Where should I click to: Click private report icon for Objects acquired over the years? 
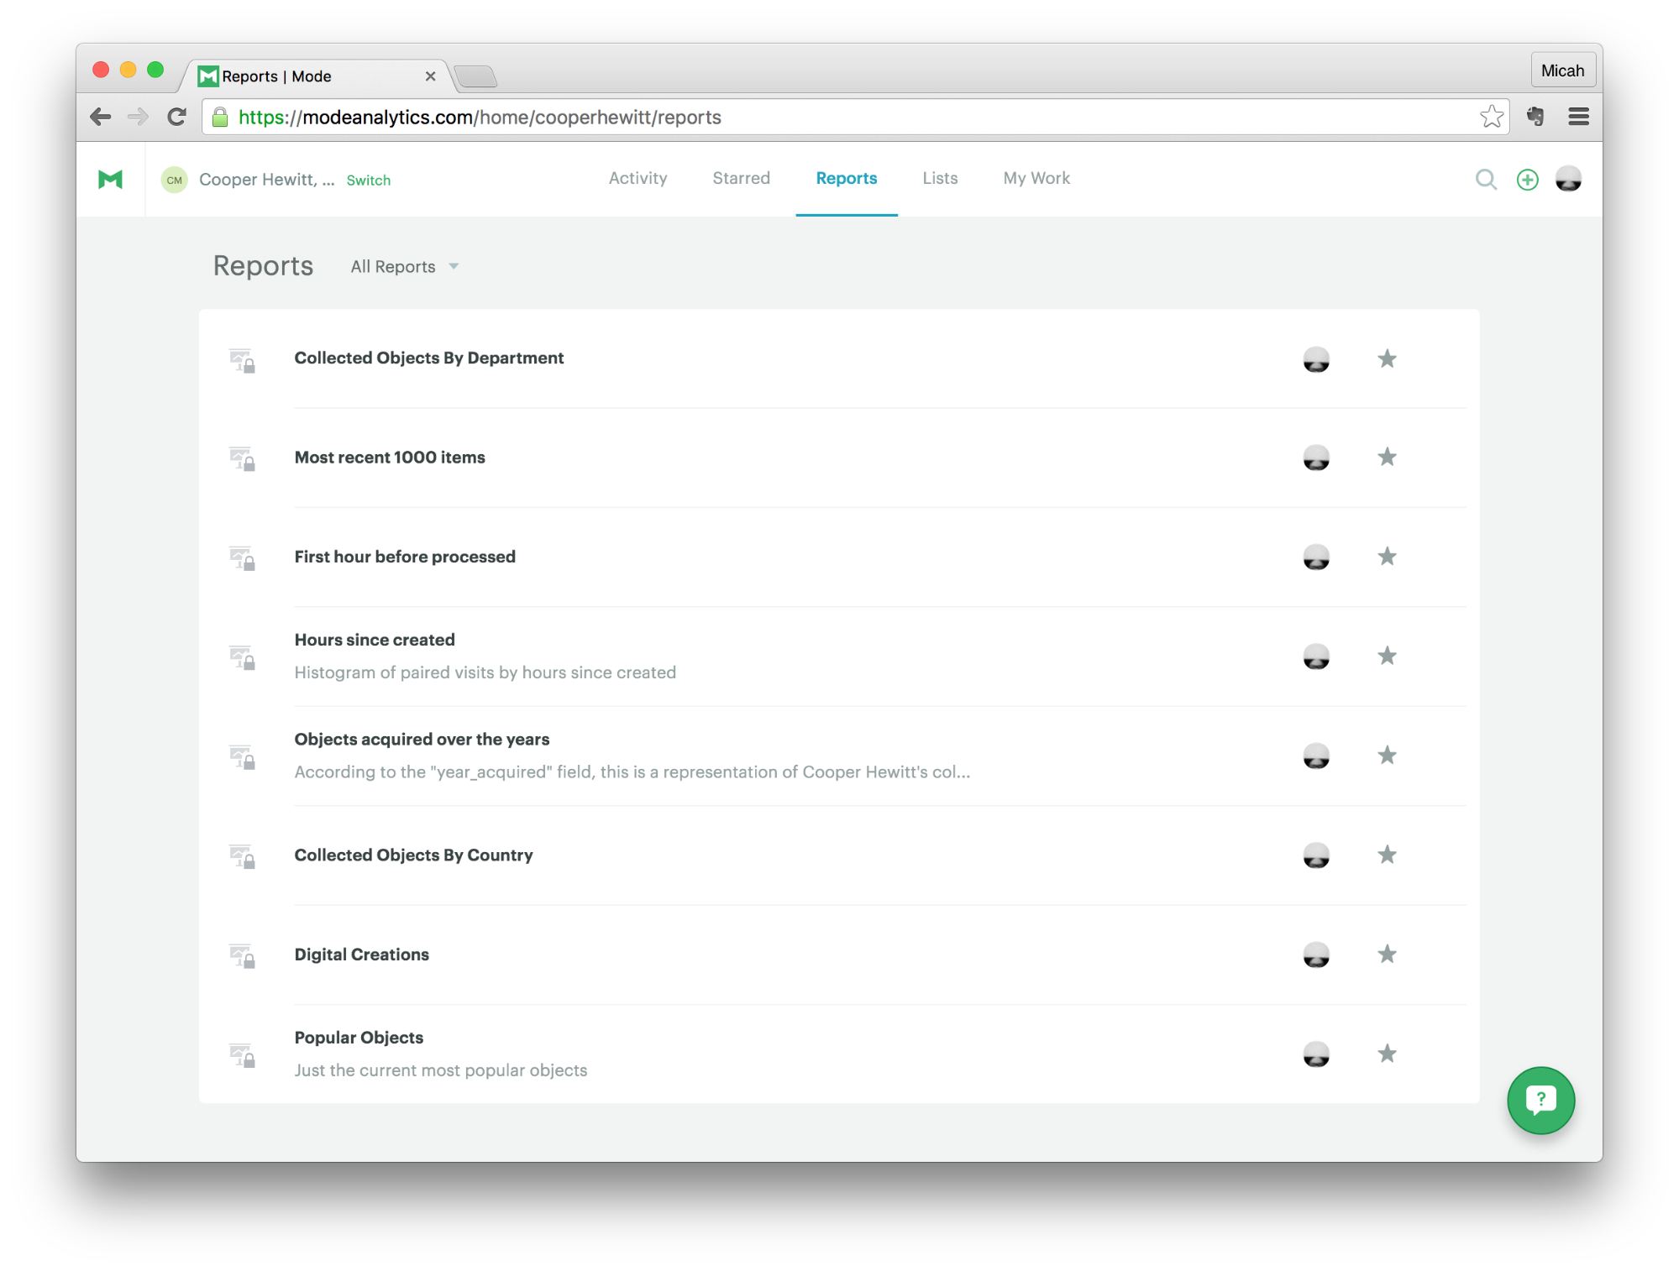[243, 756]
